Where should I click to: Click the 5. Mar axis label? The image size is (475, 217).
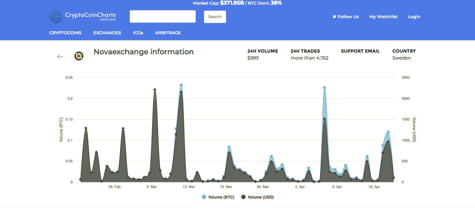152,187
